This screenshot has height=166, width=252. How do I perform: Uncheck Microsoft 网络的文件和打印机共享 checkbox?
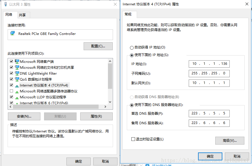coord(11,67)
